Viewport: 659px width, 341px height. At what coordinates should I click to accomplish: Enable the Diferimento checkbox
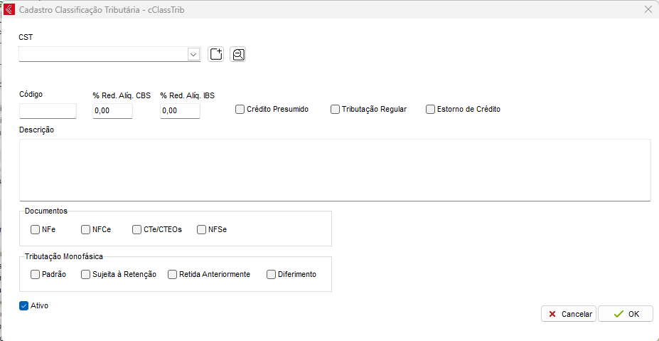click(x=271, y=275)
